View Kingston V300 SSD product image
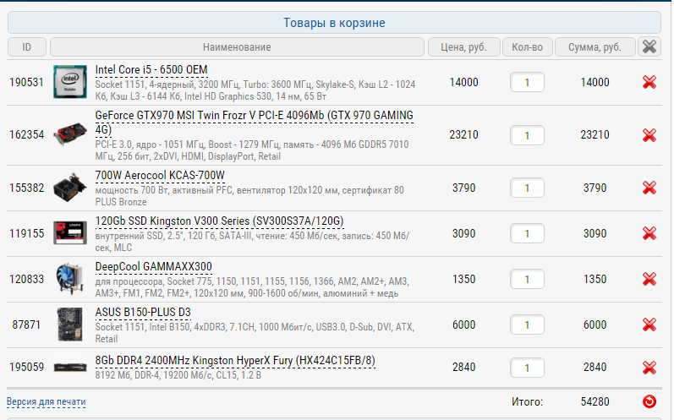Image resolution: width=674 pixels, height=420 pixels. point(70,232)
